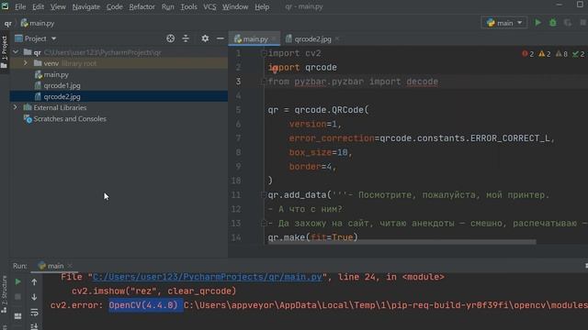Go up the stack trace arrow

(x=34, y=281)
